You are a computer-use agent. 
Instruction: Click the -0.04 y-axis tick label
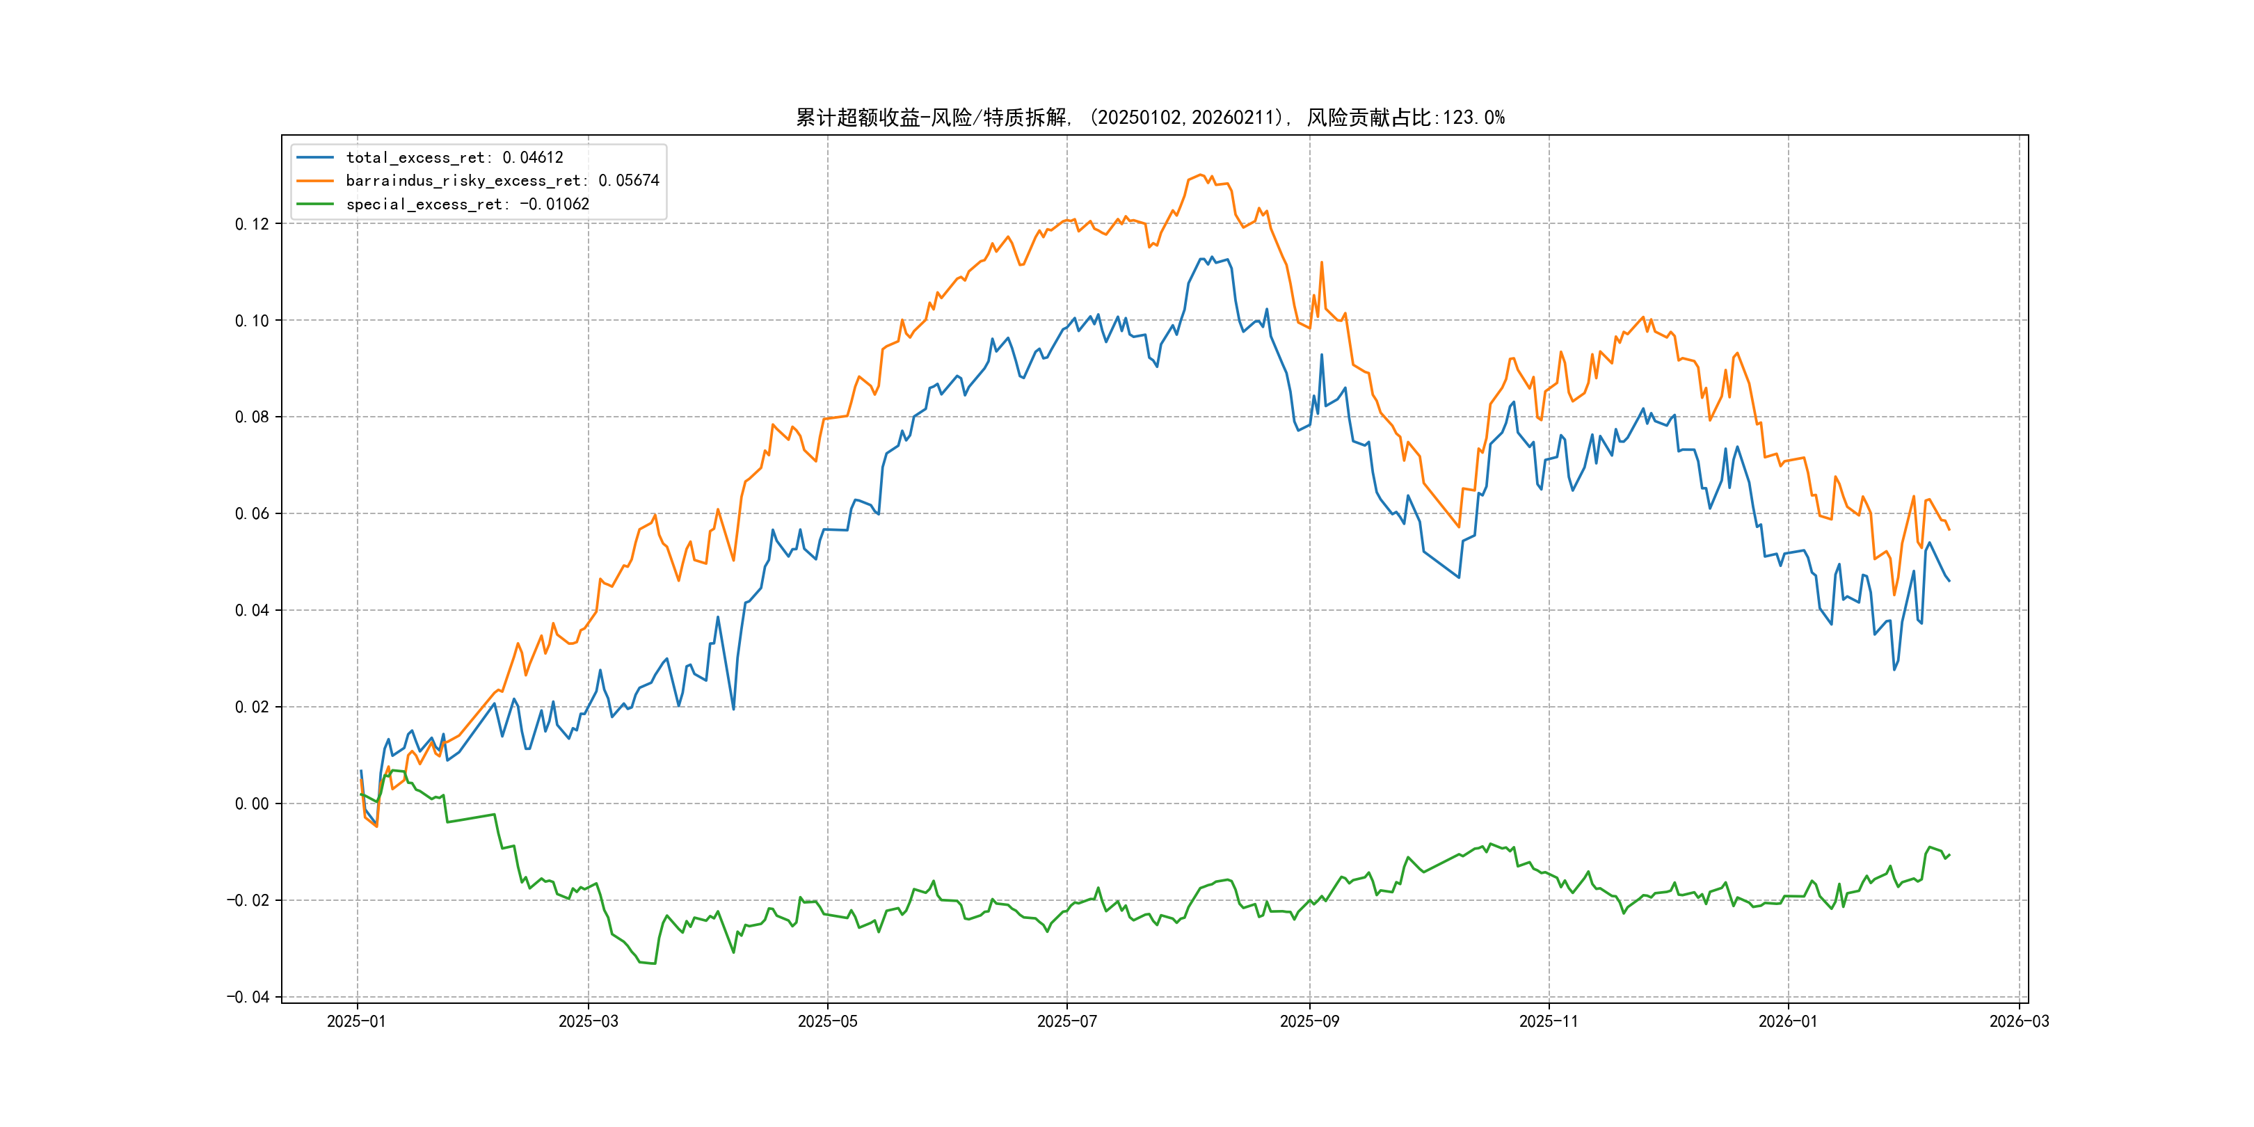pyautogui.click(x=248, y=997)
